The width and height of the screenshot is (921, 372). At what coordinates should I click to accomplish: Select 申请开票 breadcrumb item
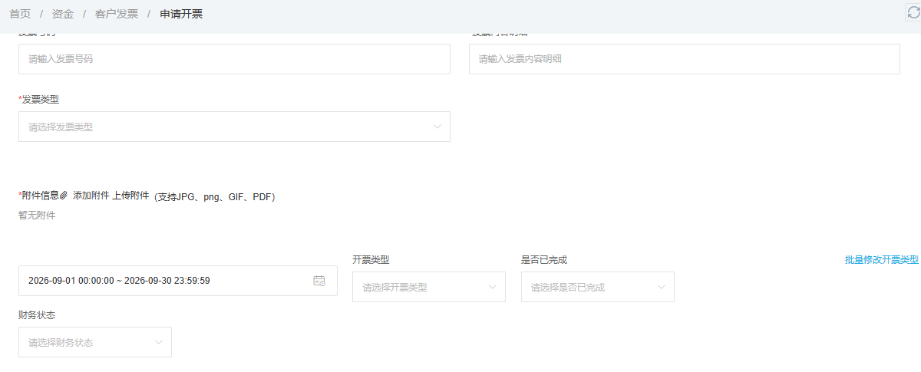(x=181, y=14)
